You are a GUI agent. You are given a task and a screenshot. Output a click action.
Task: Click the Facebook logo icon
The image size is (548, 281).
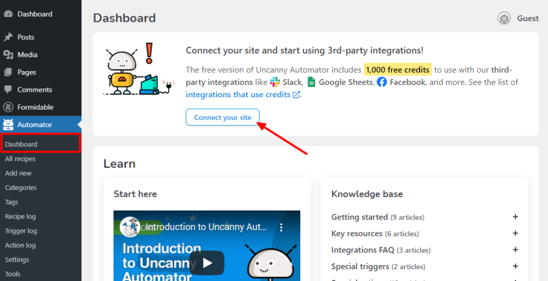(382, 82)
